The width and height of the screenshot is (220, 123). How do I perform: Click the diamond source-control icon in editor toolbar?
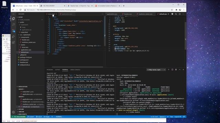pos(172,14)
